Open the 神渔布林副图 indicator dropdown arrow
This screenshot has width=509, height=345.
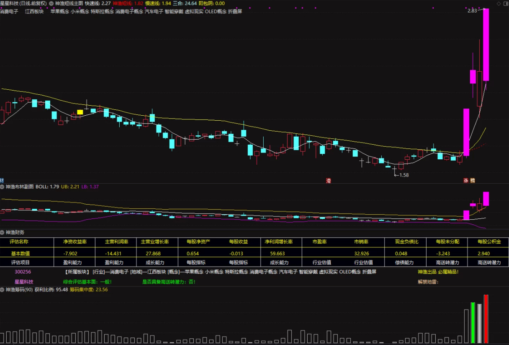(2, 186)
